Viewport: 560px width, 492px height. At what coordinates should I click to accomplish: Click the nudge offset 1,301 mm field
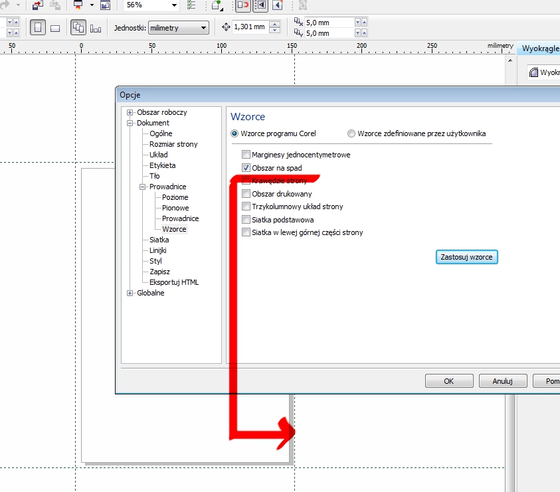pyautogui.click(x=250, y=28)
